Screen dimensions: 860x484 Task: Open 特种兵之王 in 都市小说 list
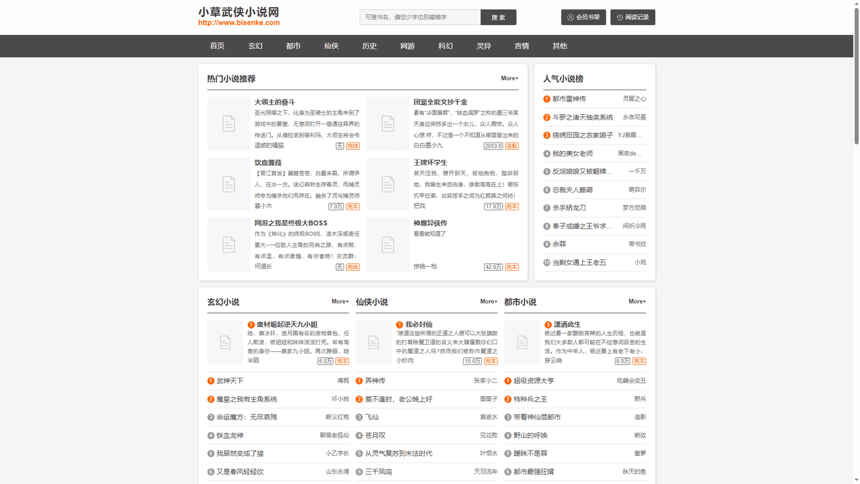click(530, 399)
